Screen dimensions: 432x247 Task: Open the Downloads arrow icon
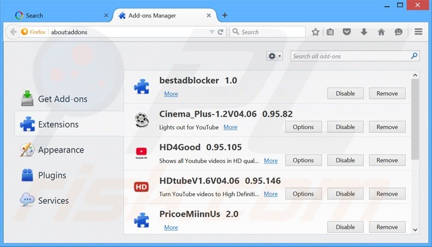pos(364,32)
